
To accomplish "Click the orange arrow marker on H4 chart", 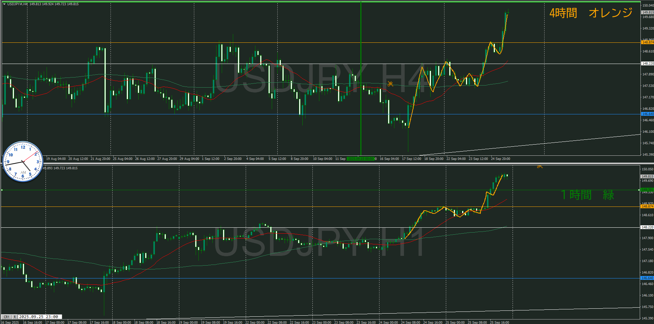I will 390,84.
